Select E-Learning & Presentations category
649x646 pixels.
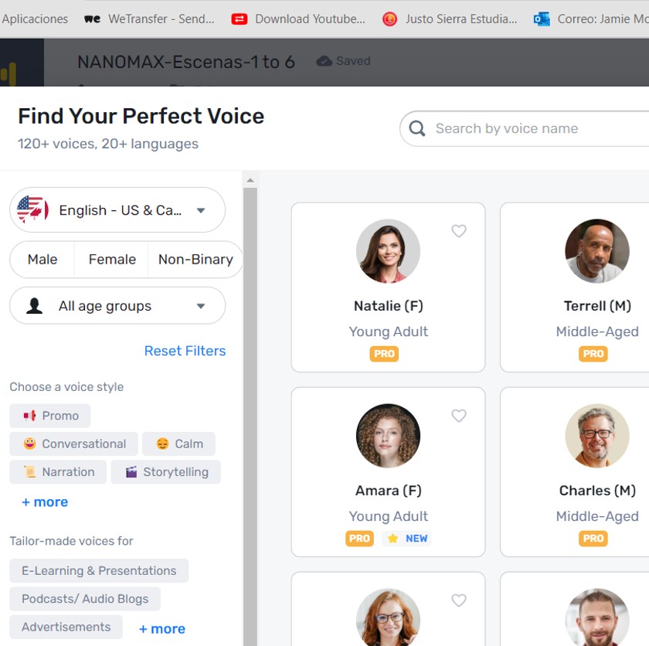99,571
